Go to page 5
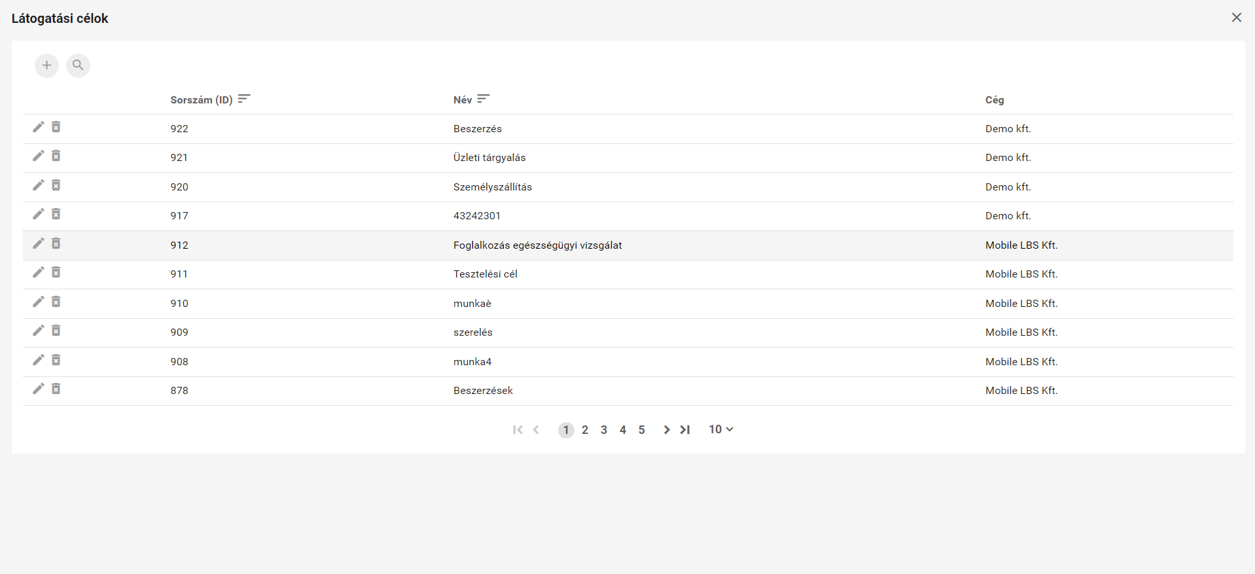1255x574 pixels. [641, 430]
